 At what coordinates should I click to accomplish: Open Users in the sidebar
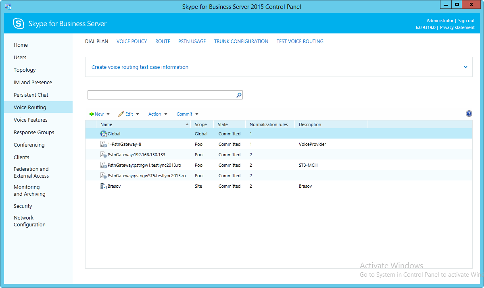(x=20, y=58)
